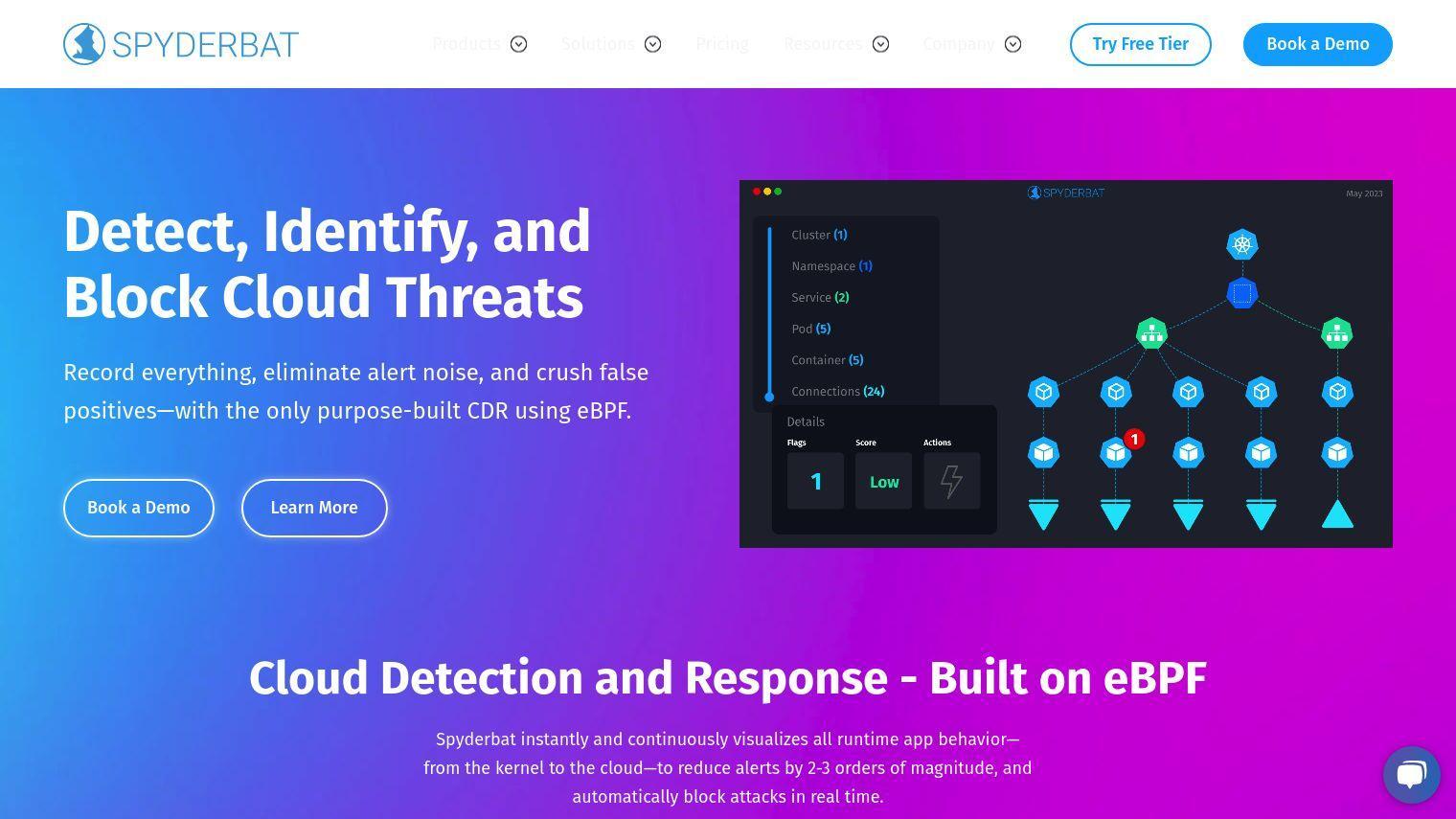Click the Spyderbat logo in header
Screen dimensions: 1456x819
[181, 44]
